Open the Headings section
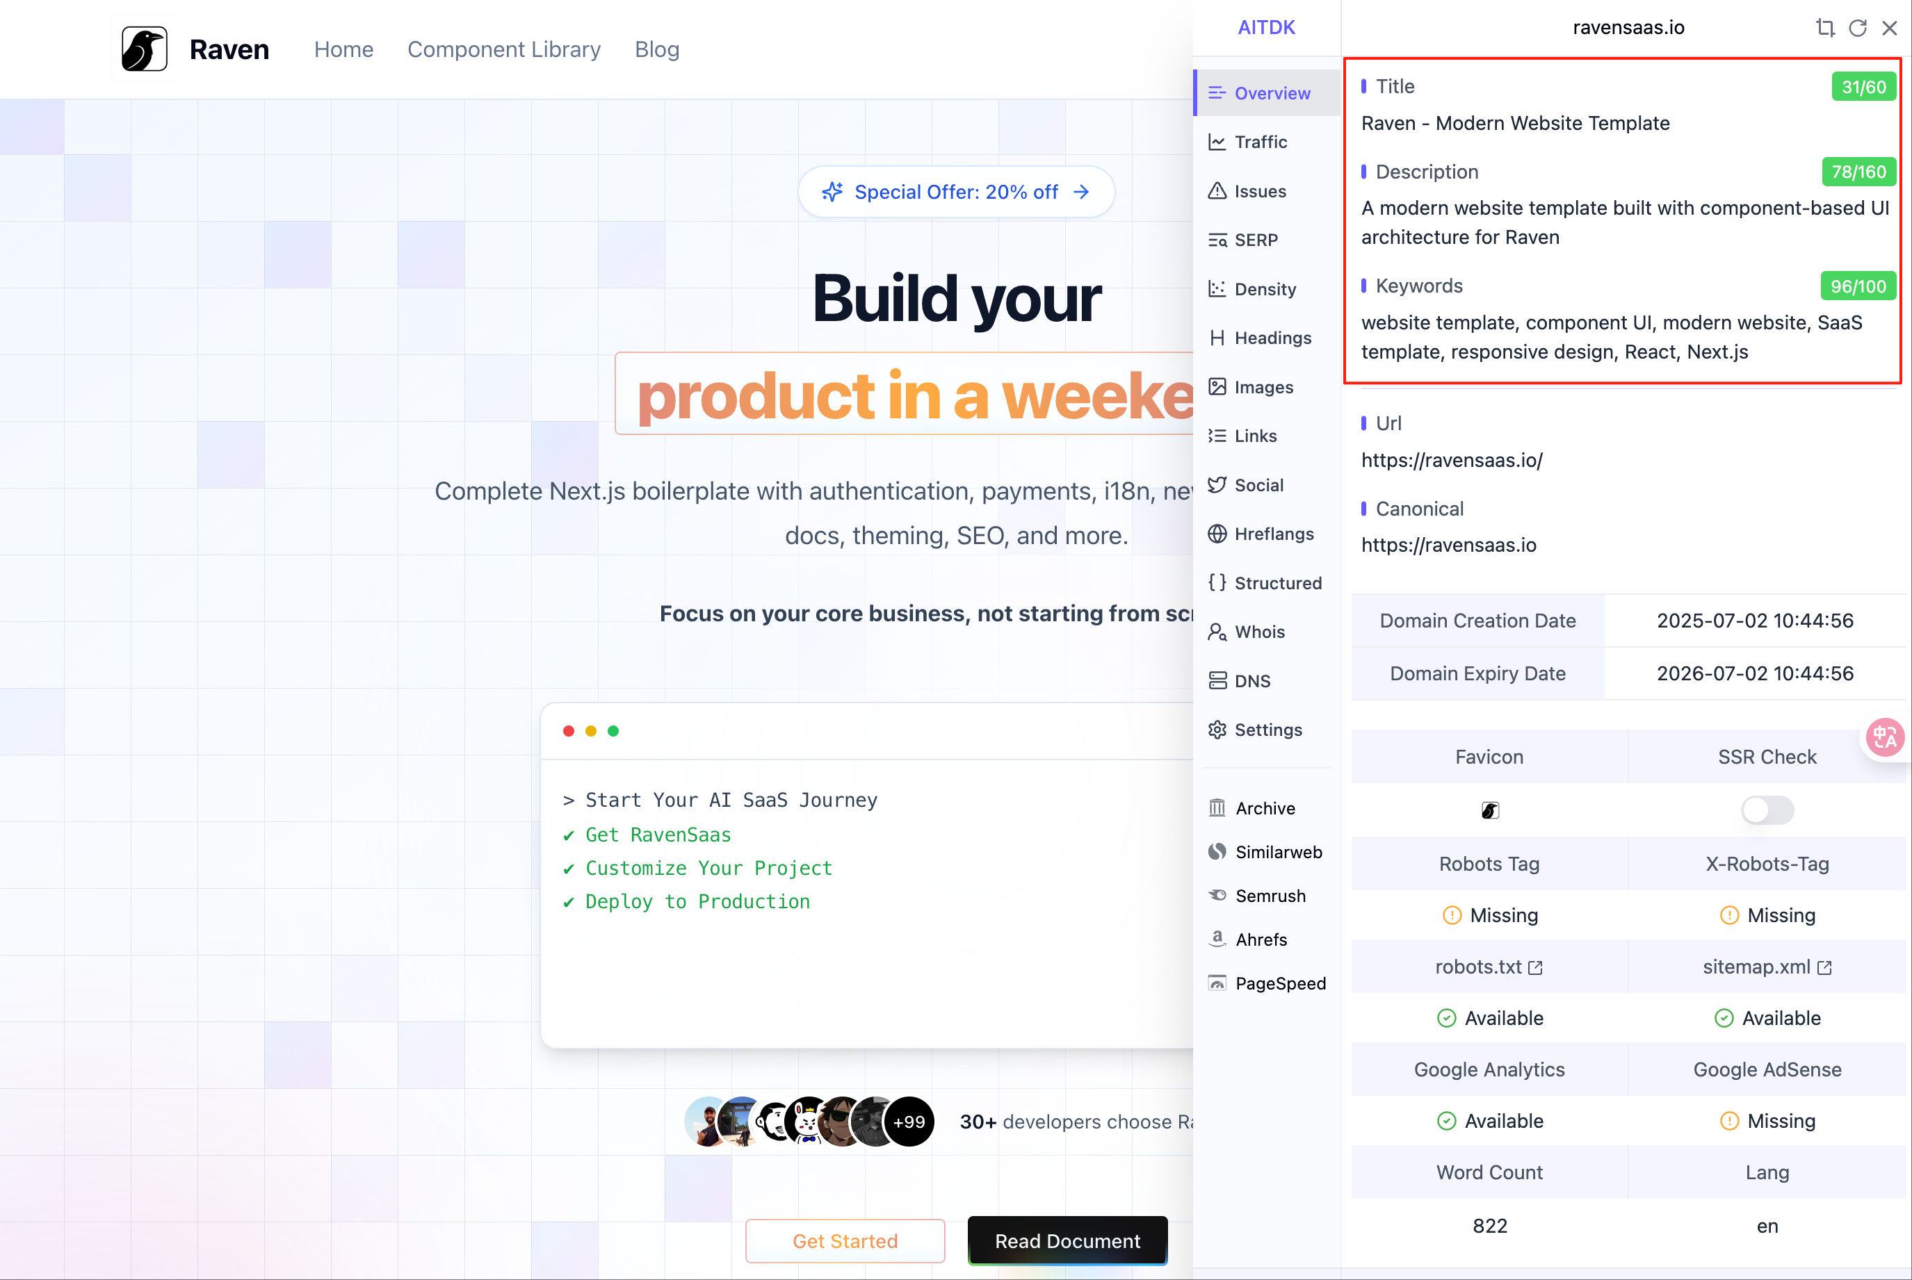The height and width of the screenshot is (1280, 1912). pyautogui.click(x=1267, y=338)
